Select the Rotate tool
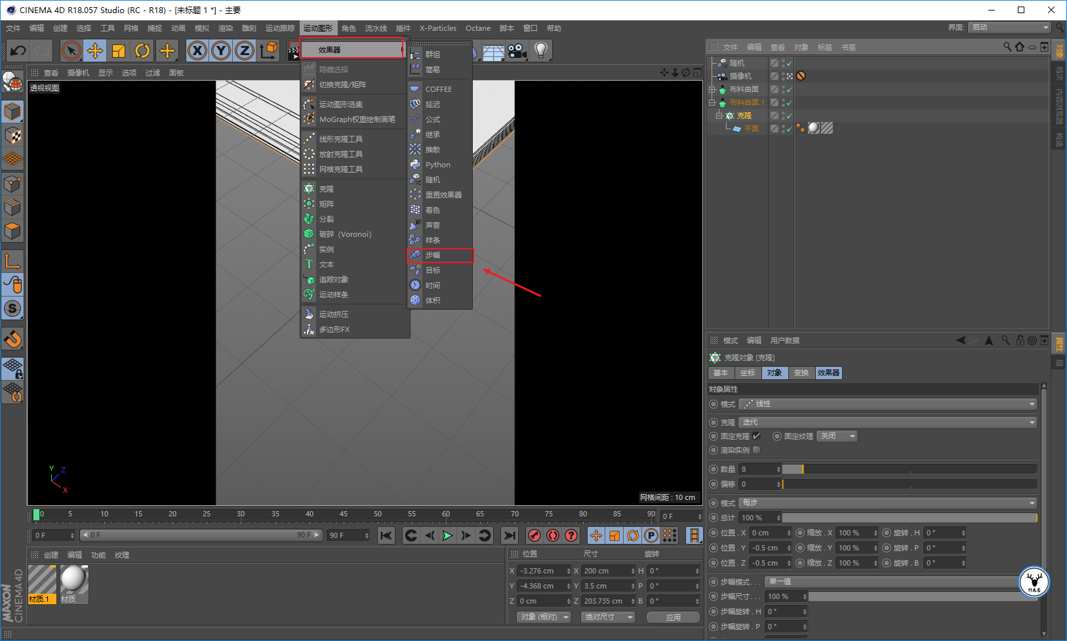Viewport: 1067px width, 641px height. pos(142,51)
